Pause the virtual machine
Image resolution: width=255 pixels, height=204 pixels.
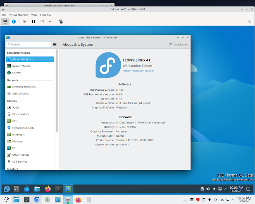click(x=33, y=21)
